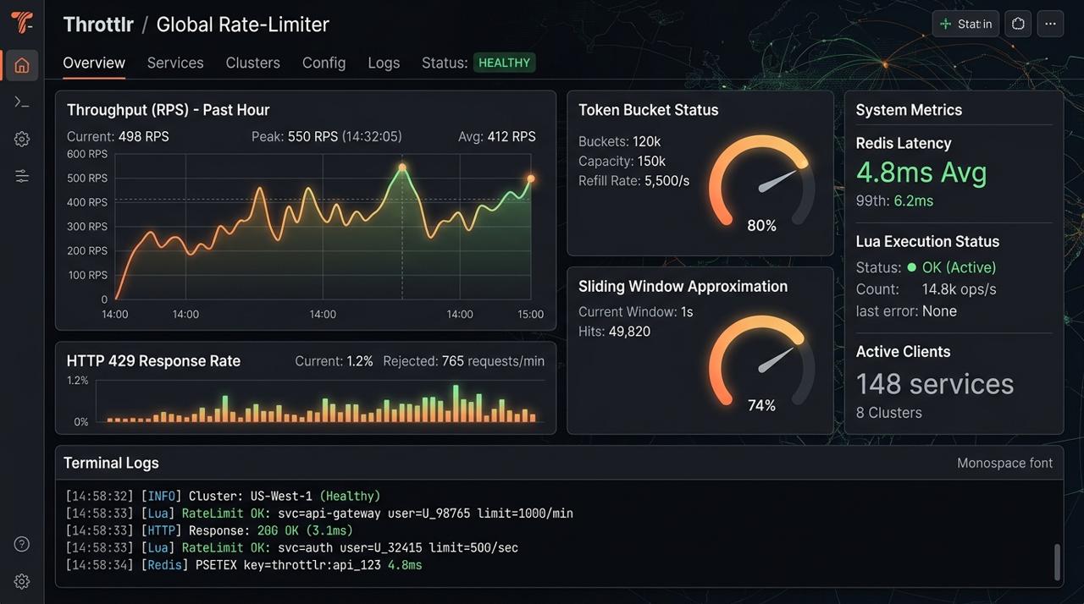
Task: Click the Global Rate-Limiter breadcrumb
Action: [x=242, y=25]
